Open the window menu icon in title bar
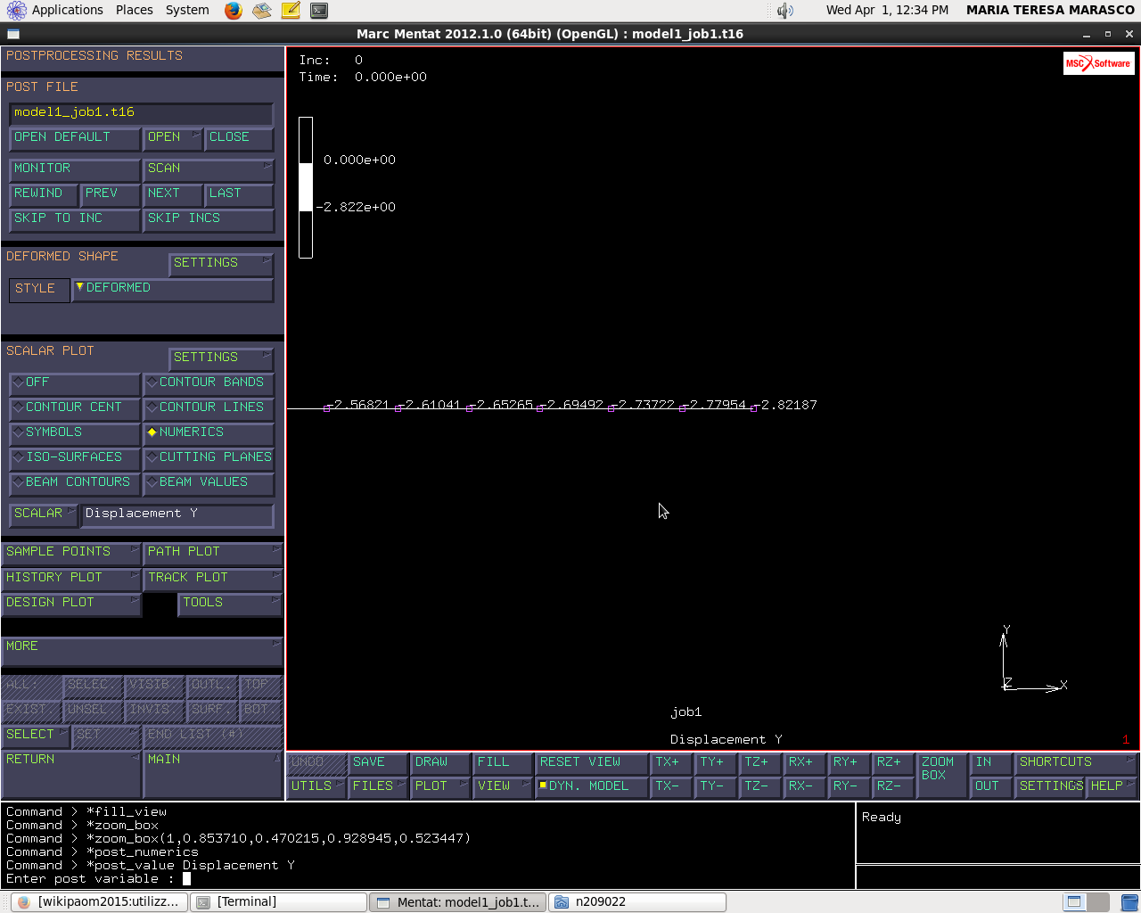The image size is (1141, 913). pyautogui.click(x=13, y=34)
